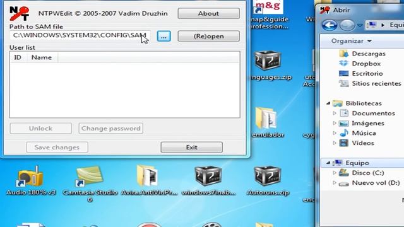Expand the Música library node

click(x=335, y=133)
